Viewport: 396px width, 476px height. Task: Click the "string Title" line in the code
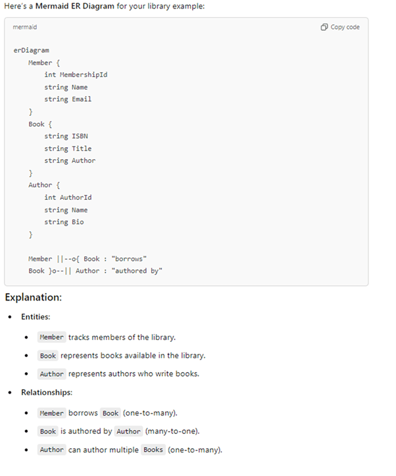click(68, 149)
